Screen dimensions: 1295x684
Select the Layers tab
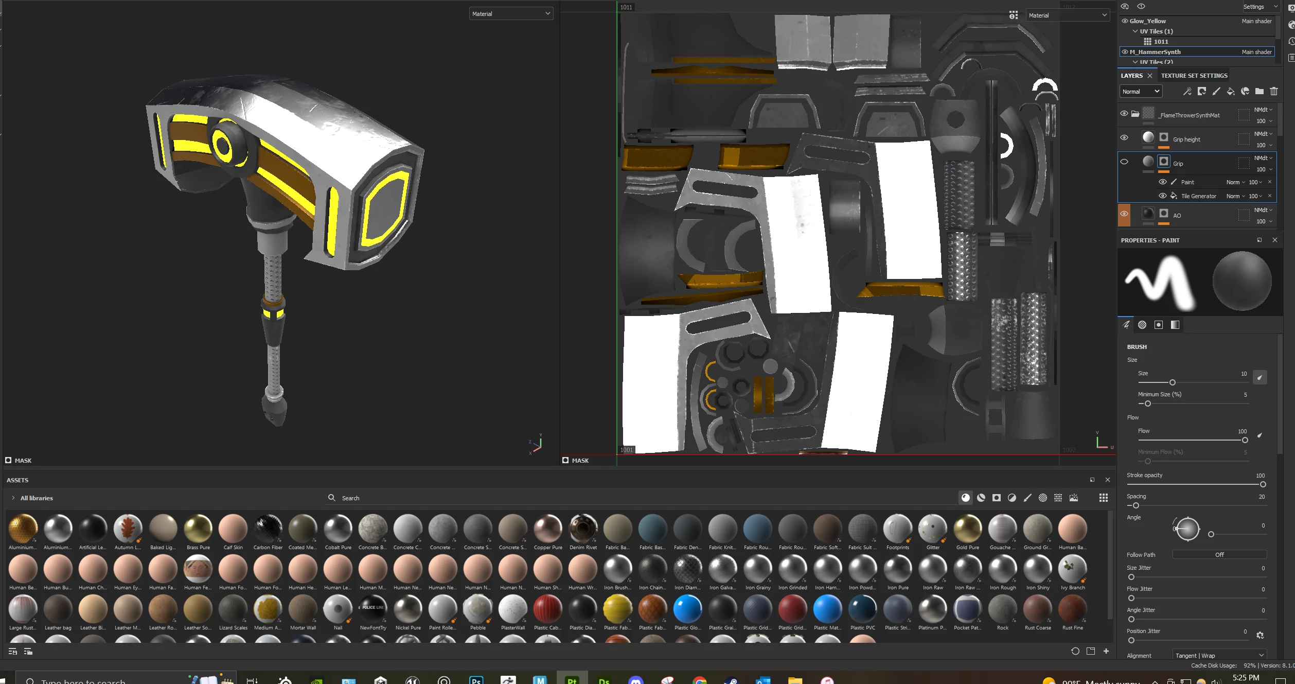coord(1131,76)
